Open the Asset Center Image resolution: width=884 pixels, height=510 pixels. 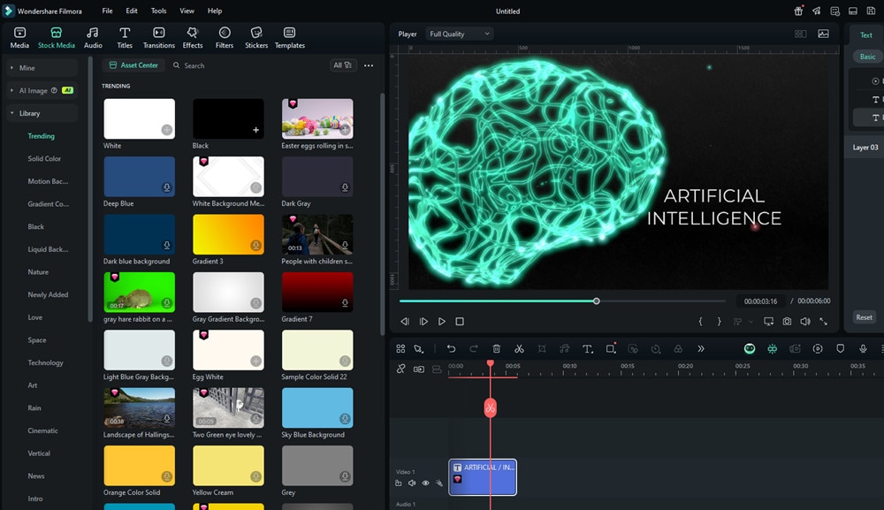(x=133, y=65)
